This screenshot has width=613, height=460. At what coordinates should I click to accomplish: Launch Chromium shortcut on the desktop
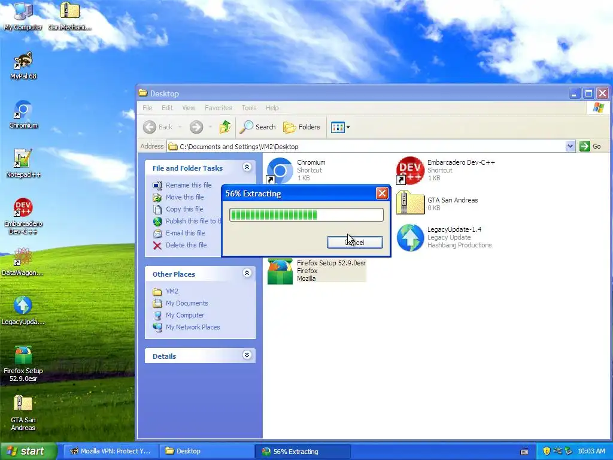23,114
